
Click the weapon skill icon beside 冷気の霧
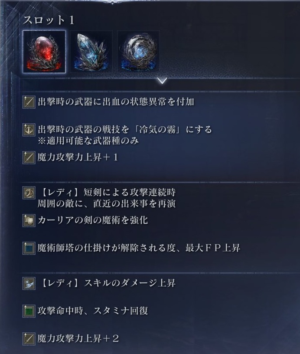tap(29, 130)
